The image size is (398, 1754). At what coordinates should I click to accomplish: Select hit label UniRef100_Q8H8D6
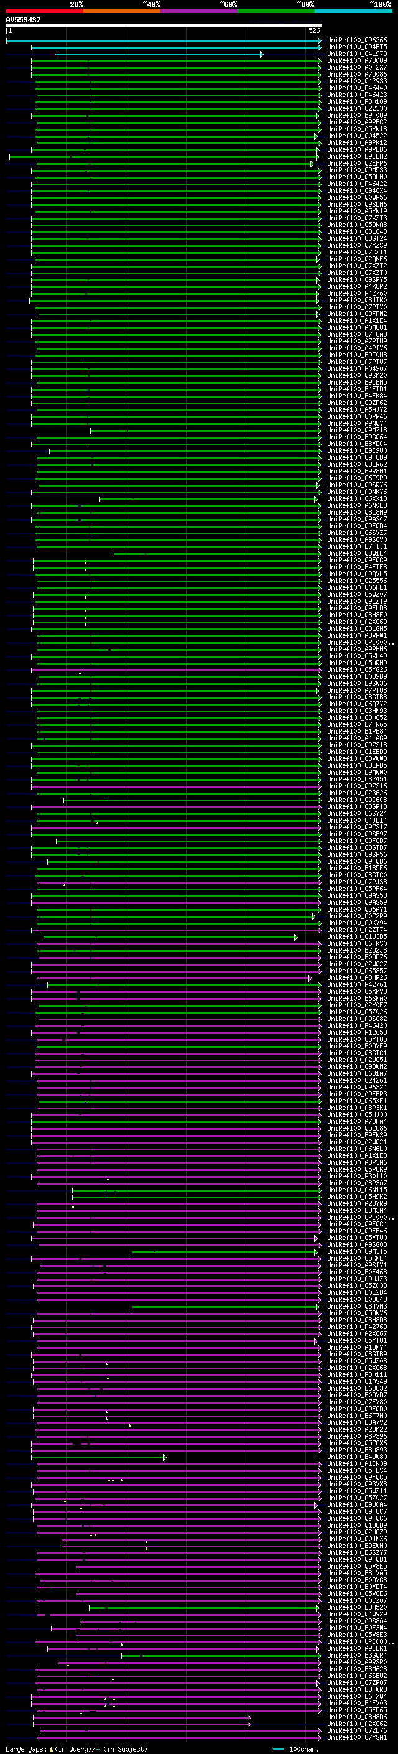[357, 1717]
